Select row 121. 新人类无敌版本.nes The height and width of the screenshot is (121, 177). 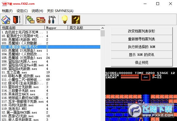(x=50, y=120)
